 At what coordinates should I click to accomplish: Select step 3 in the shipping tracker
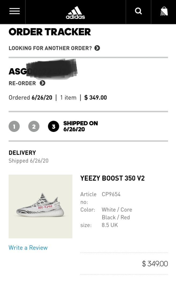coord(54,126)
